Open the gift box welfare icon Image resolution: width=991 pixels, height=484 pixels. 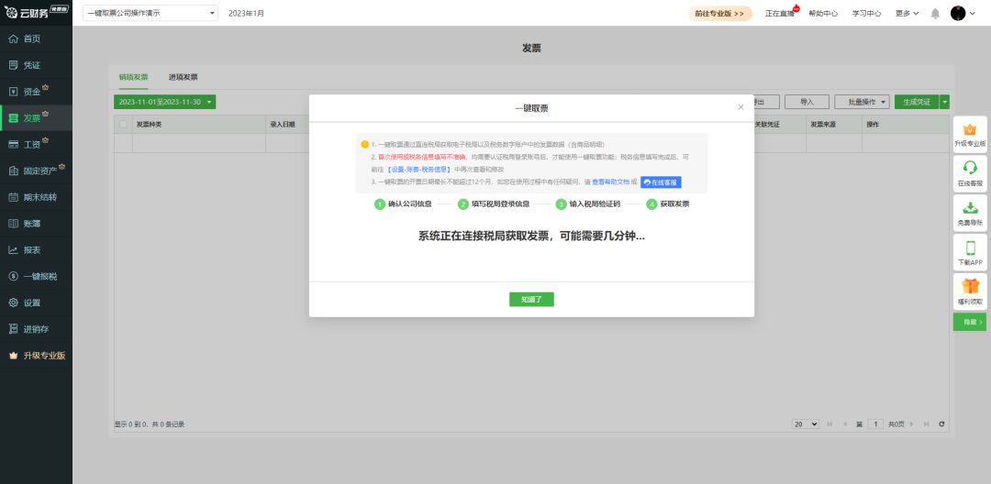(970, 287)
